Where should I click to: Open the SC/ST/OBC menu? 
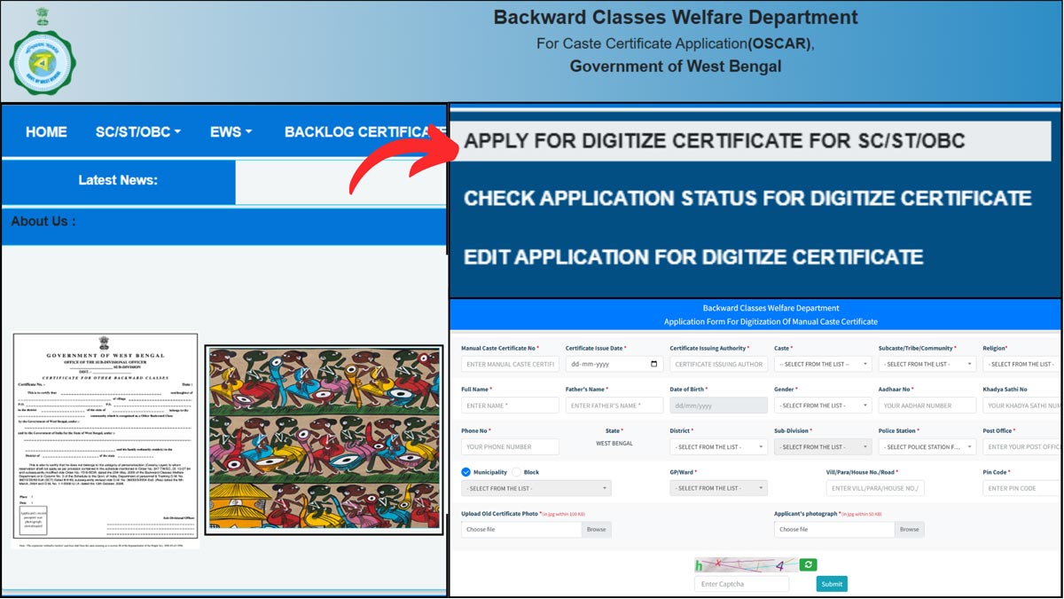point(137,132)
